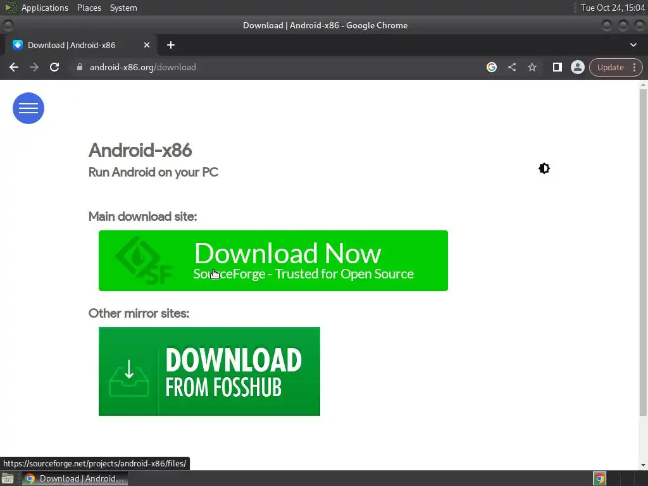This screenshot has width=648, height=486.
Task: Open the Places menu
Action: 89,8
